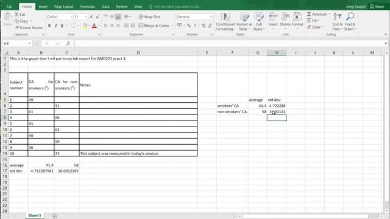Open the Borders dropdown arrow
The height and width of the screenshot is (219, 390).
tap(78, 26)
